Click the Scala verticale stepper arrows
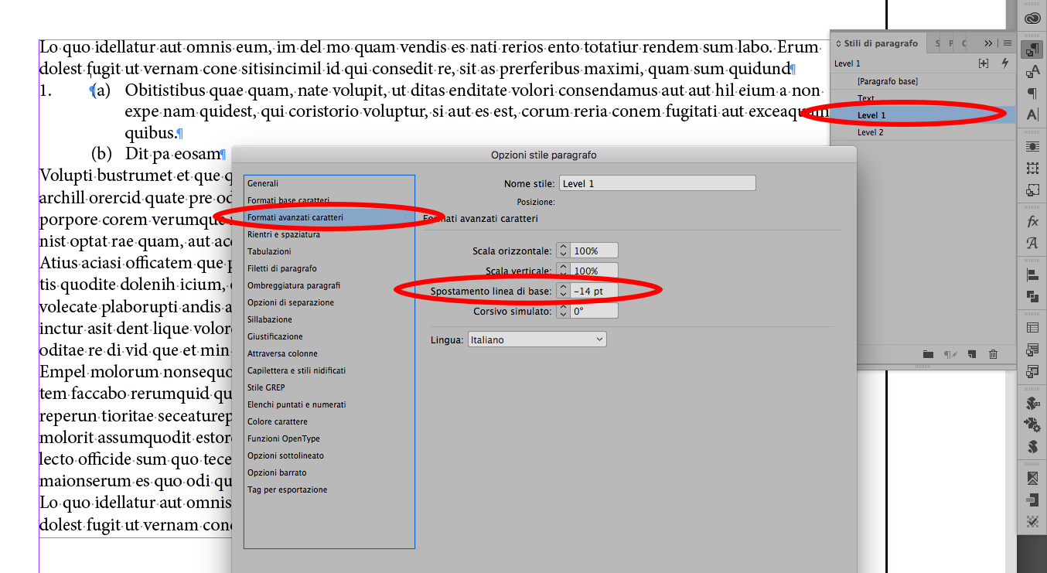Viewport: 1047px width, 573px height. point(563,271)
